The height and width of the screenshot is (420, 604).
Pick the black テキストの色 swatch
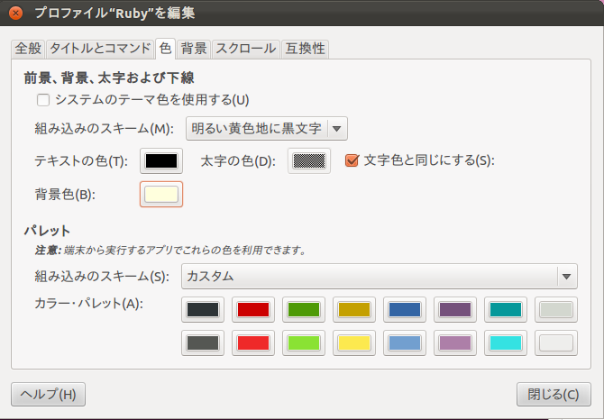tap(161, 161)
